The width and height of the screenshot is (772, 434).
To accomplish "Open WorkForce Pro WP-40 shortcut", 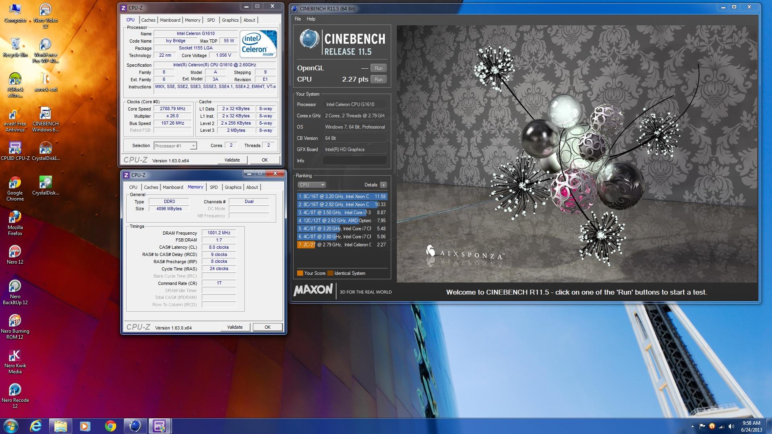I will tap(45, 50).
